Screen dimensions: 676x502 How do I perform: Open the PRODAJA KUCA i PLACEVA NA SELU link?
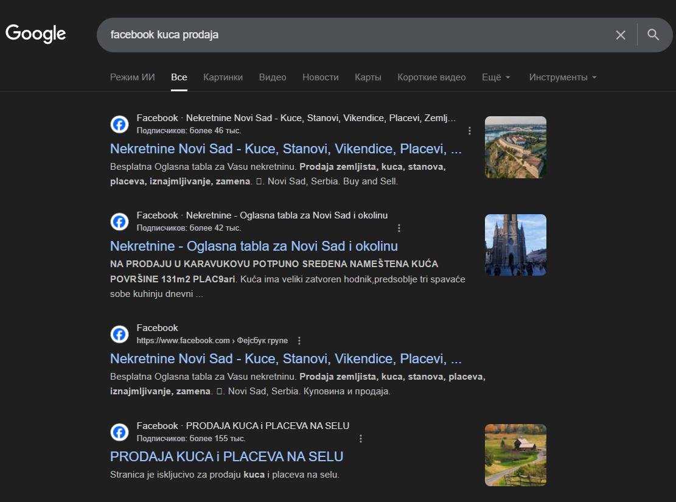click(226, 456)
